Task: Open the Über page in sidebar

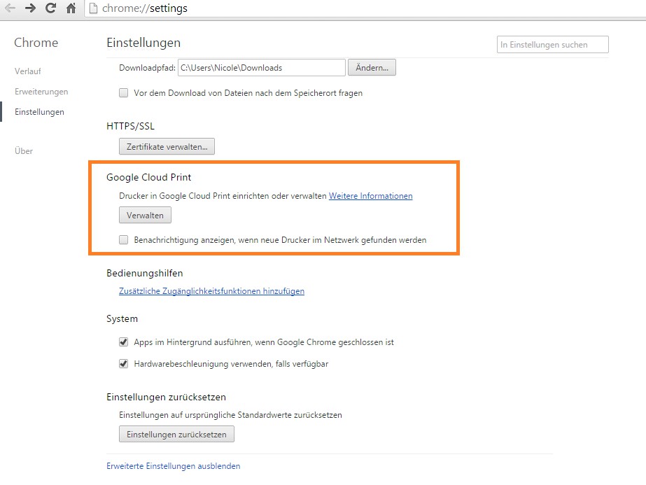Action: [24, 150]
